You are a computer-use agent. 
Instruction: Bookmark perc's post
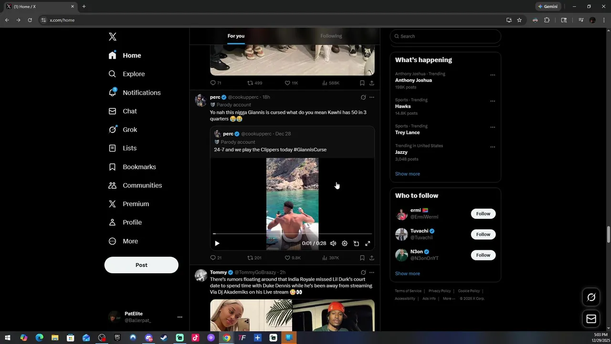coord(362,258)
